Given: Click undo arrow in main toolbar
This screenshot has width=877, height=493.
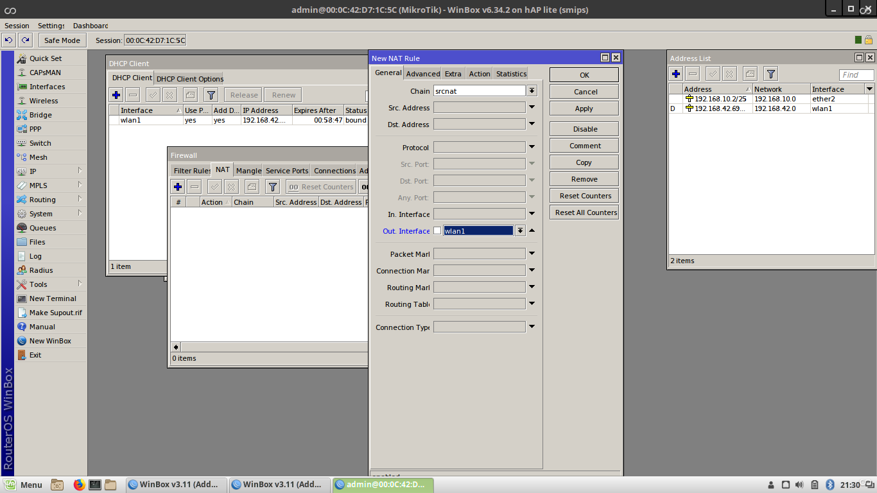Looking at the screenshot, I should click(9, 40).
